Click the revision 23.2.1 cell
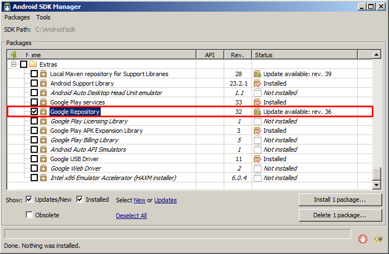This screenshot has height=254, width=389. coord(238,83)
